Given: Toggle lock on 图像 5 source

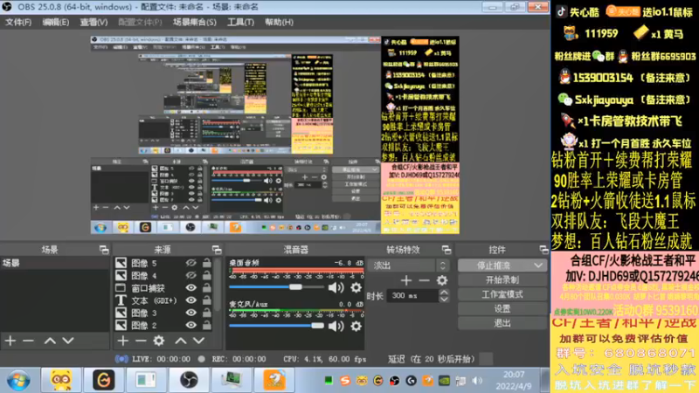Looking at the screenshot, I should pyautogui.click(x=206, y=263).
